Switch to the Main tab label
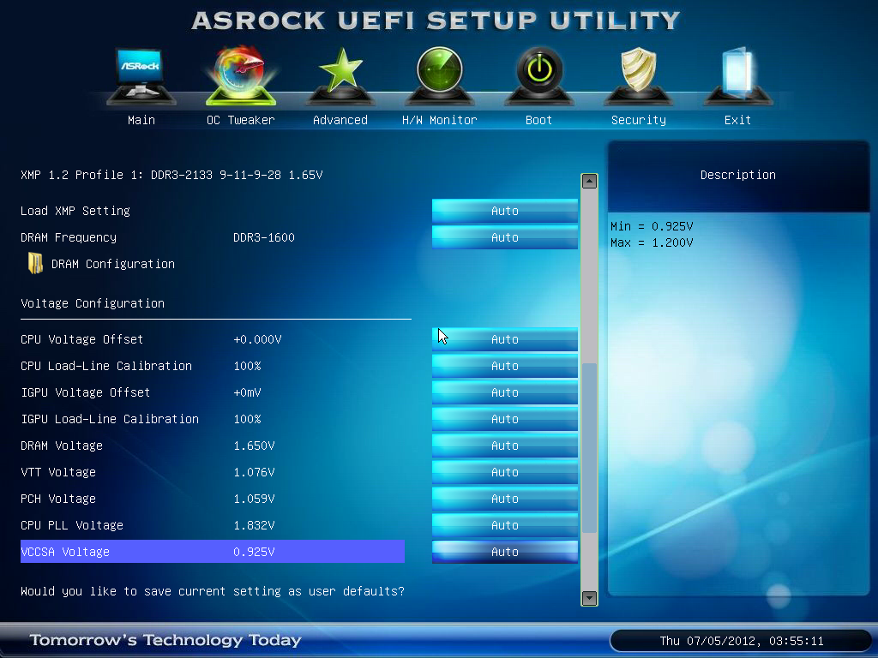 click(141, 120)
